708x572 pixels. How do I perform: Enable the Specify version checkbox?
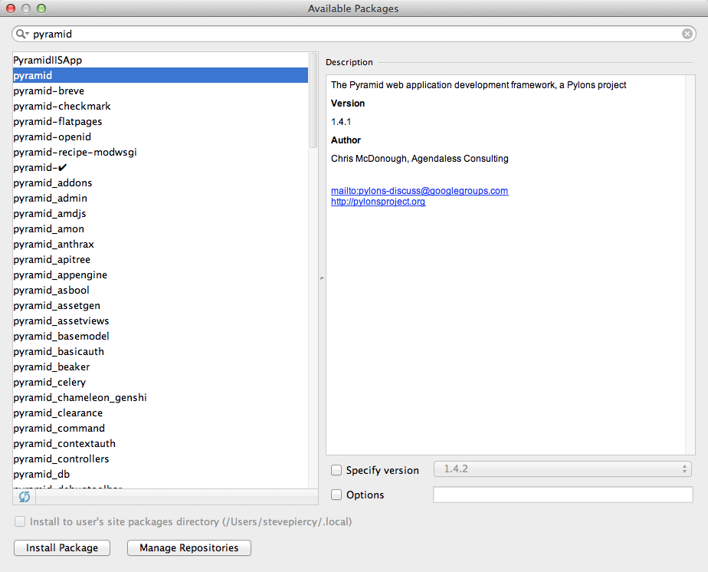[336, 470]
